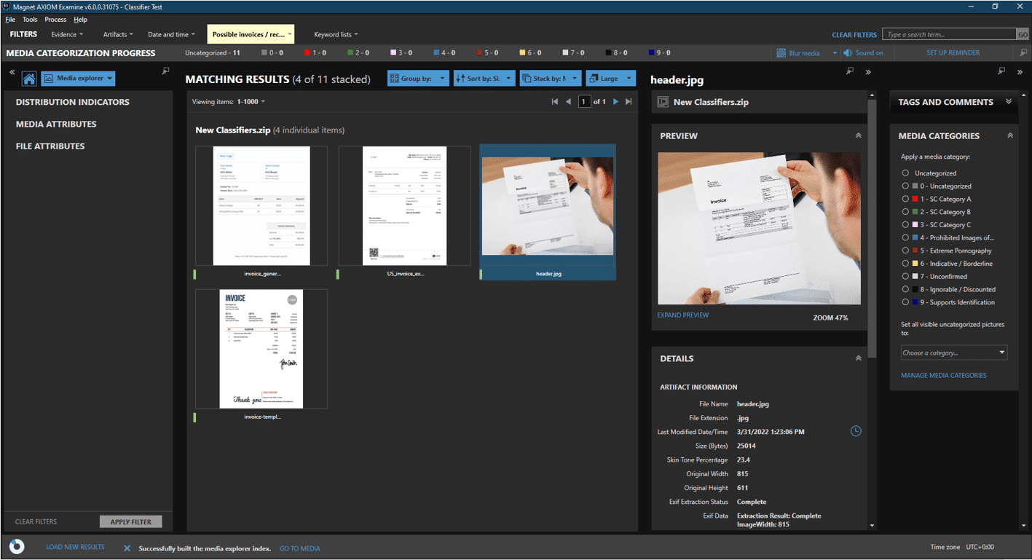Collapse the Preview section

pyautogui.click(x=858, y=136)
